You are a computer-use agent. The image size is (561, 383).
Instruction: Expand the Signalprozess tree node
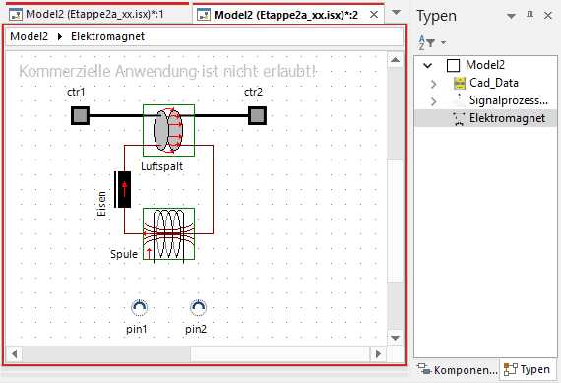coord(434,101)
